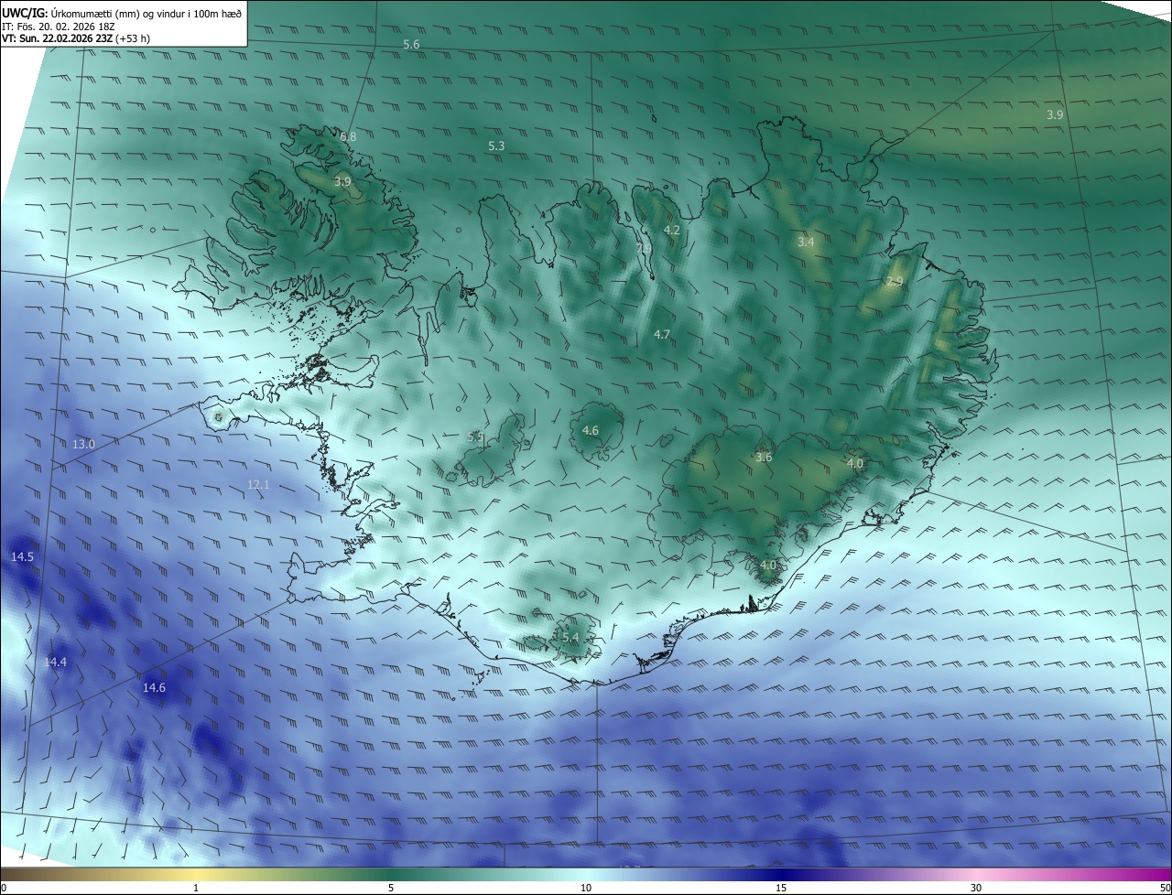Screen dimensions: 1172x895
Task: Click the 6.8 value at the Westfjords tip
Action: point(348,136)
